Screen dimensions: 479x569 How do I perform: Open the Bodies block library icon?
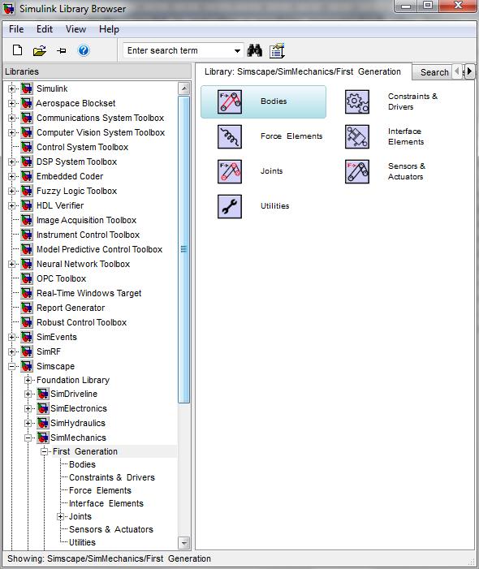[230, 102]
